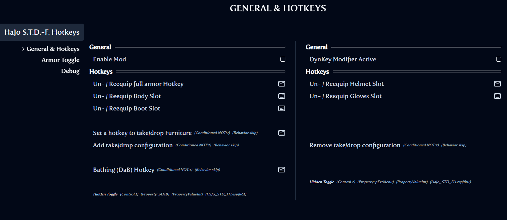
Task: Open the Debug page
Action: (x=70, y=71)
